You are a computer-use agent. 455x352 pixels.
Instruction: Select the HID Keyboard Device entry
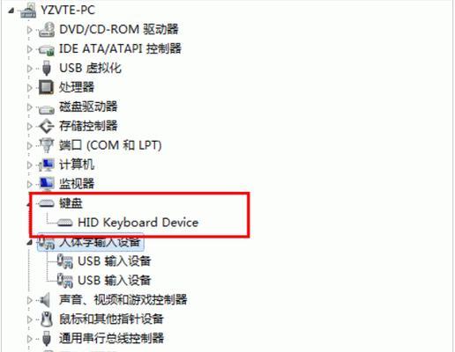click(138, 223)
